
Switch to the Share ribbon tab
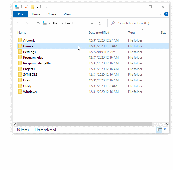52,14
